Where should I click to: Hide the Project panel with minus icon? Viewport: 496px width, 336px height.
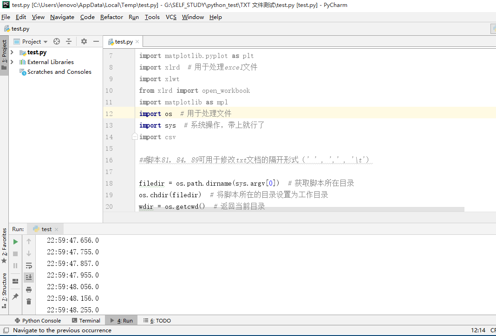point(96,41)
